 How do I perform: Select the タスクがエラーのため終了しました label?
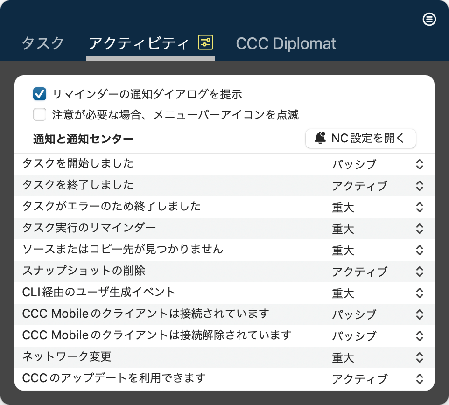[x=112, y=206]
